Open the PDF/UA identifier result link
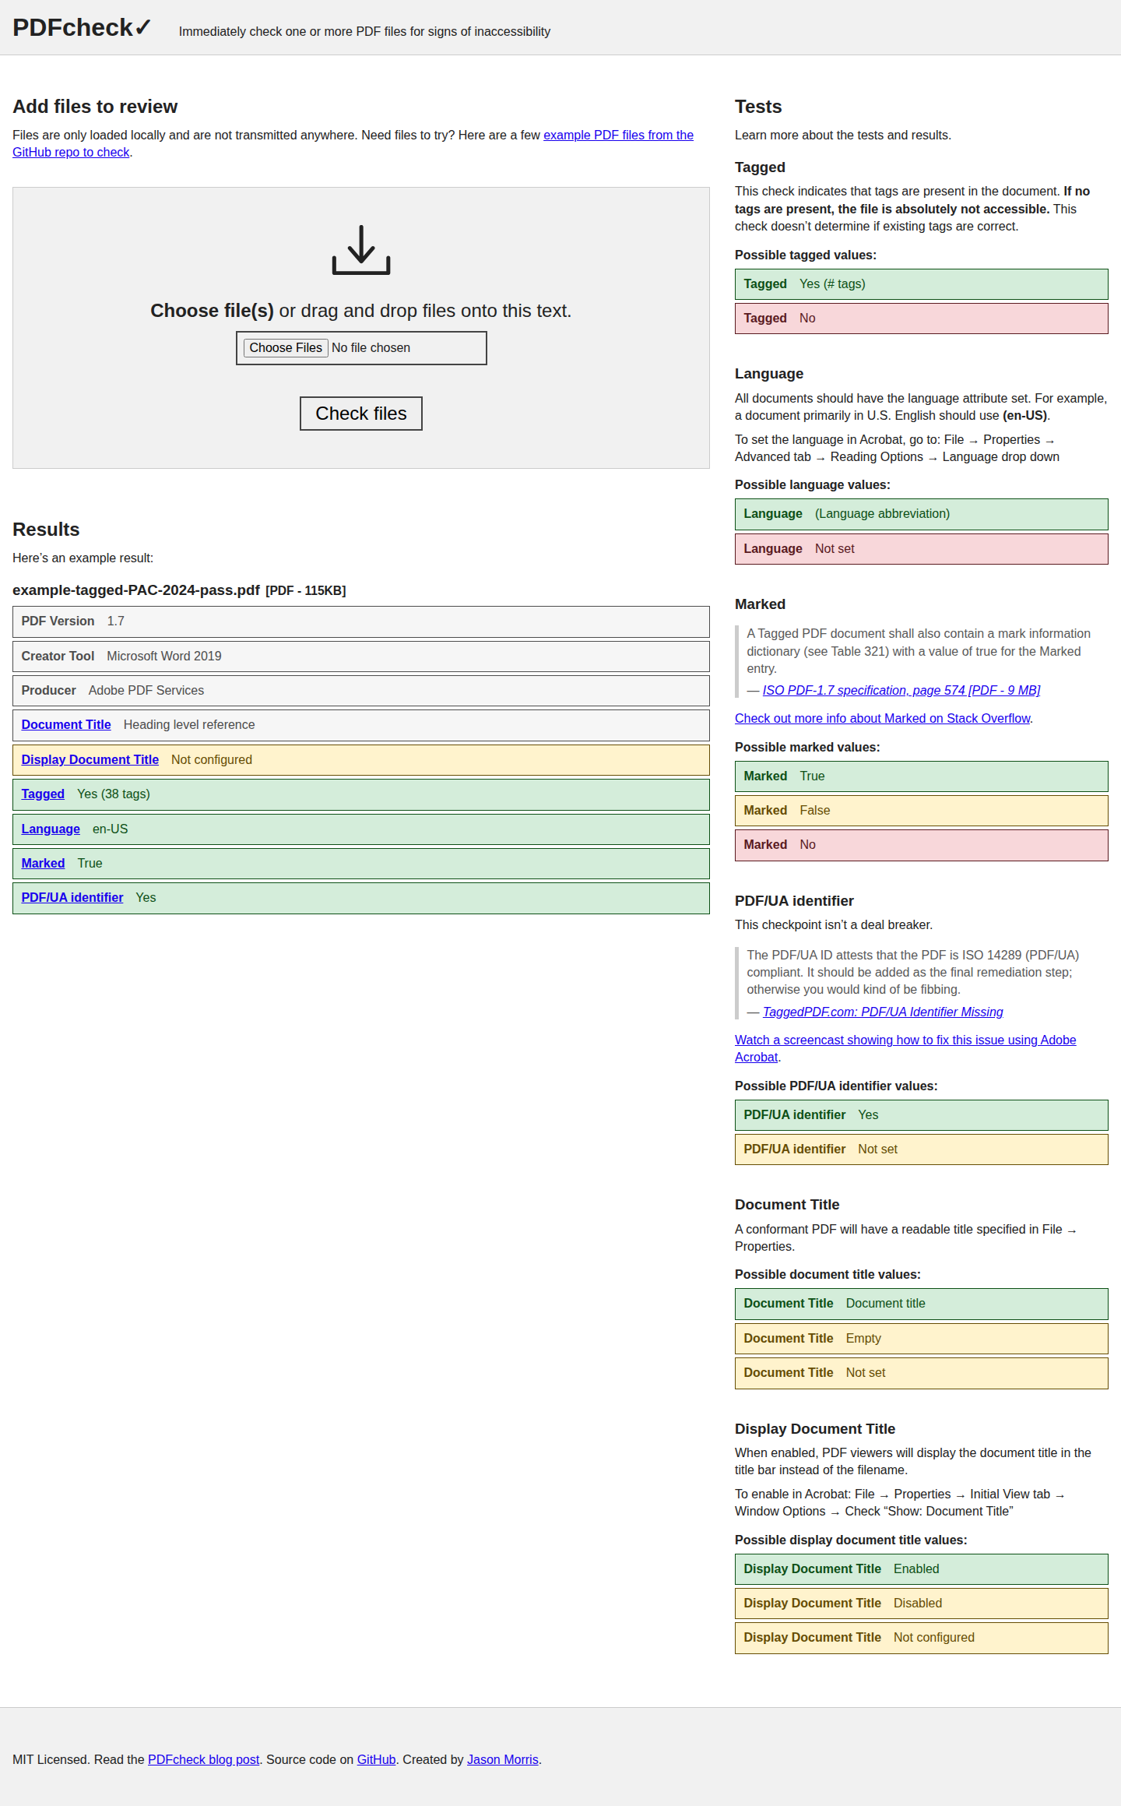Image resolution: width=1121 pixels, height=1806 pixels. click(x=72, y=898)
